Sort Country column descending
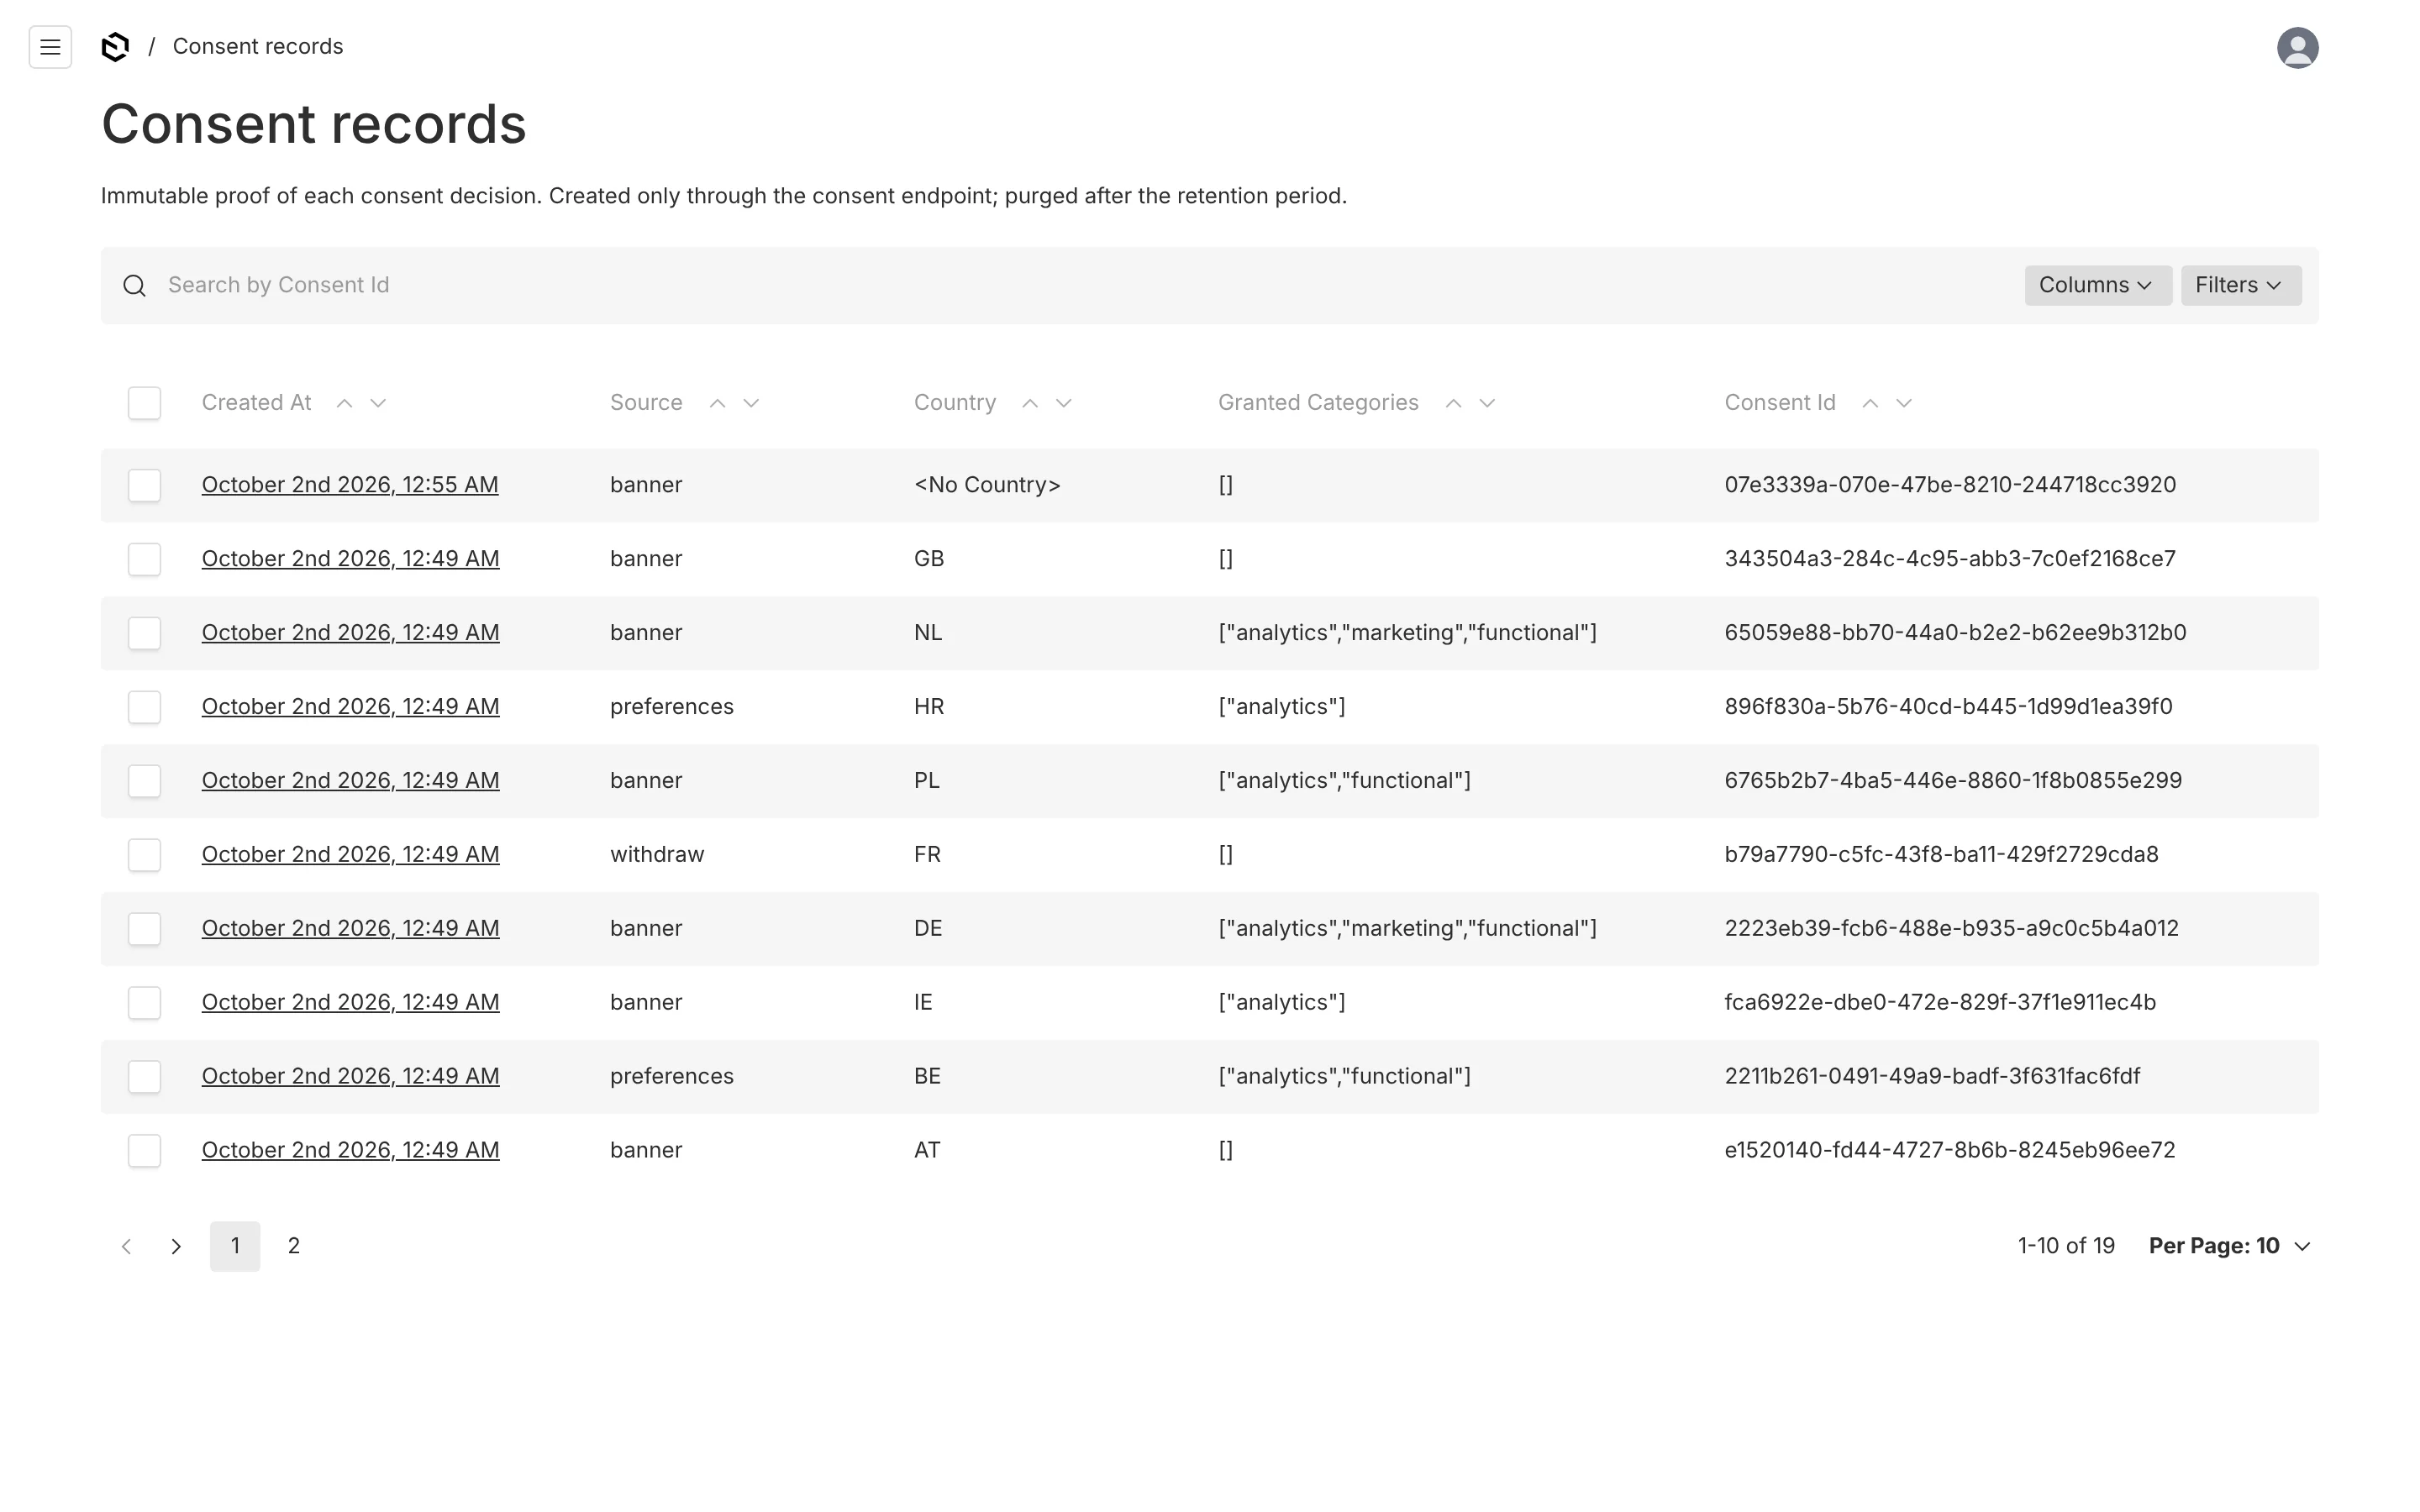 click(x=1064, y=403)
